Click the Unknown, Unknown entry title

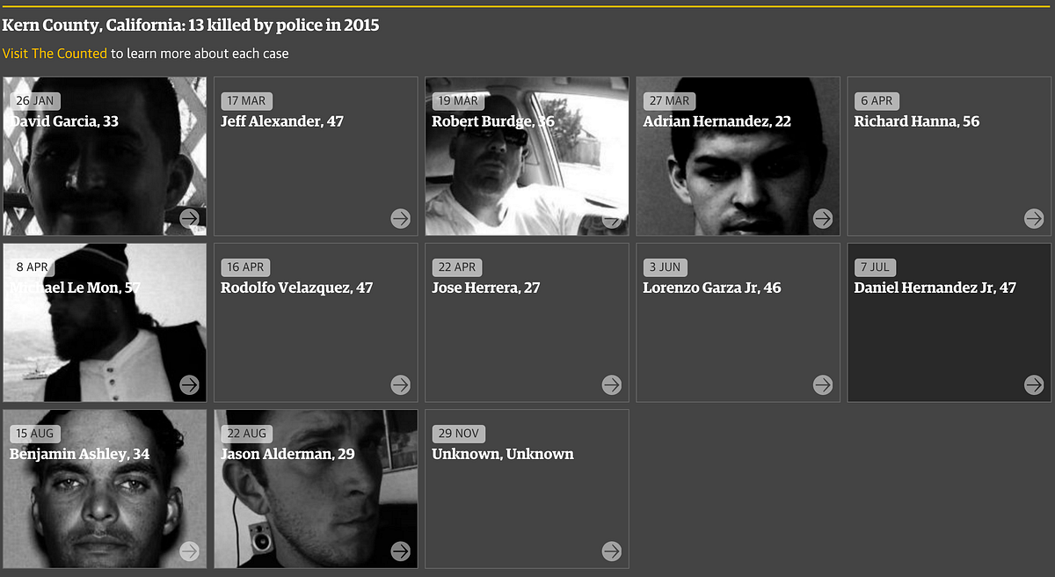point(502,454)
